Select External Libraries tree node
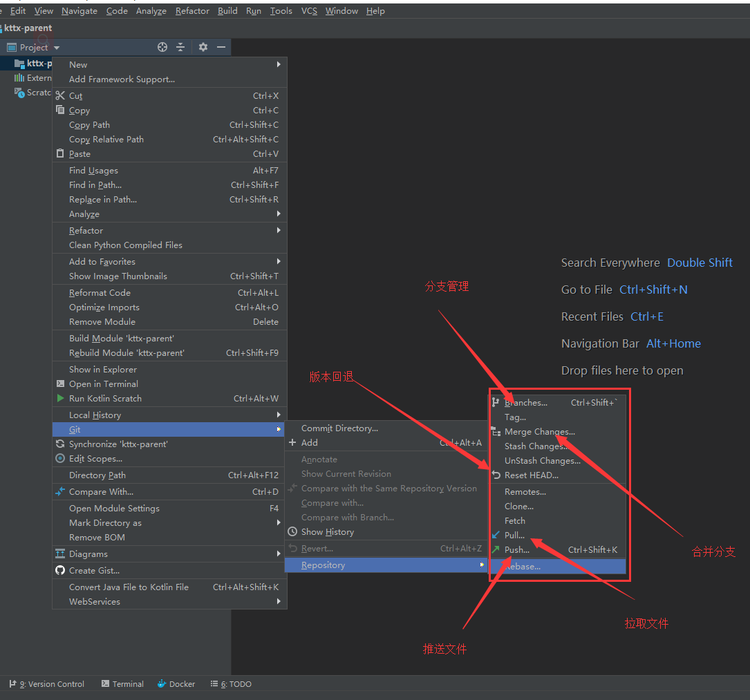The width and height of the screenshot is (750, 700). 32,77
